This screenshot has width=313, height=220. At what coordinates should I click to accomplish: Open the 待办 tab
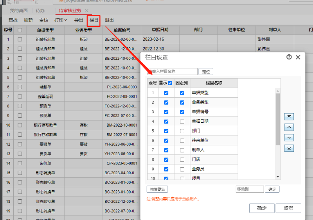click(x=40, y=11)
